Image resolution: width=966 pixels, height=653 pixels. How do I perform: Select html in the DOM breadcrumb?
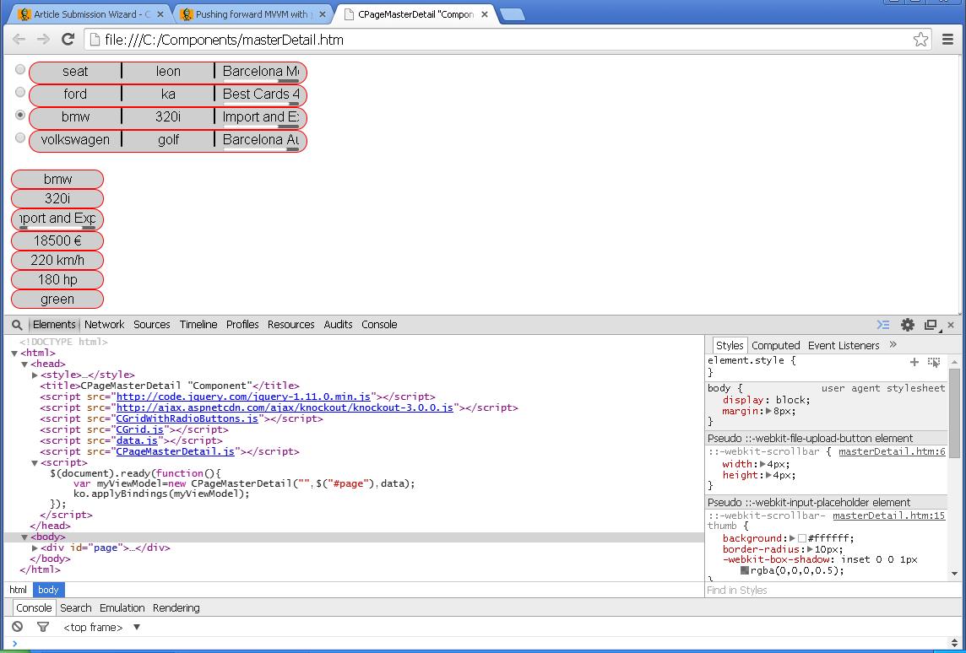point(18,590)
